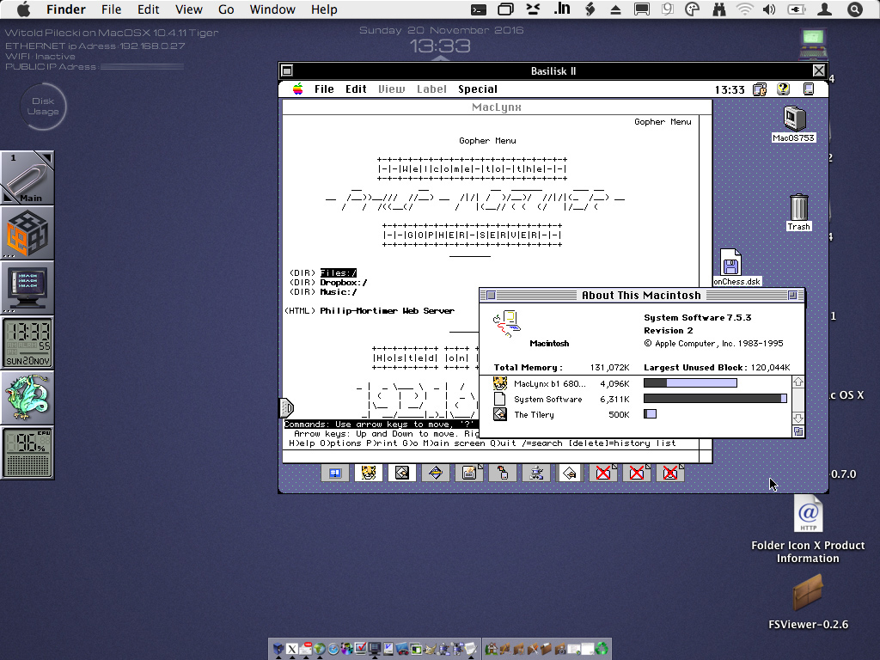The image size is (880, 660).
Task: Click the first blue monitor tile in launcher strip
Action: point(335,474)
